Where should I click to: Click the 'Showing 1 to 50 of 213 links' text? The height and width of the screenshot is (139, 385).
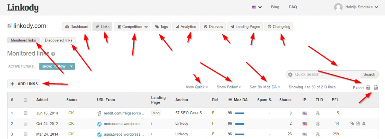pyautogui.click(x=312, y=87)
